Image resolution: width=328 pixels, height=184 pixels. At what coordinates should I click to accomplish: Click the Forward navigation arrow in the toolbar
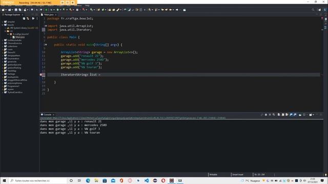coord(177,10)
